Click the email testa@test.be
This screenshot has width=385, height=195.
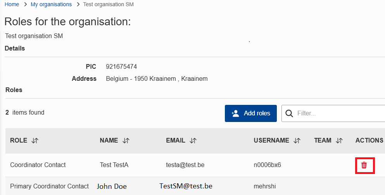click(185, 165)
